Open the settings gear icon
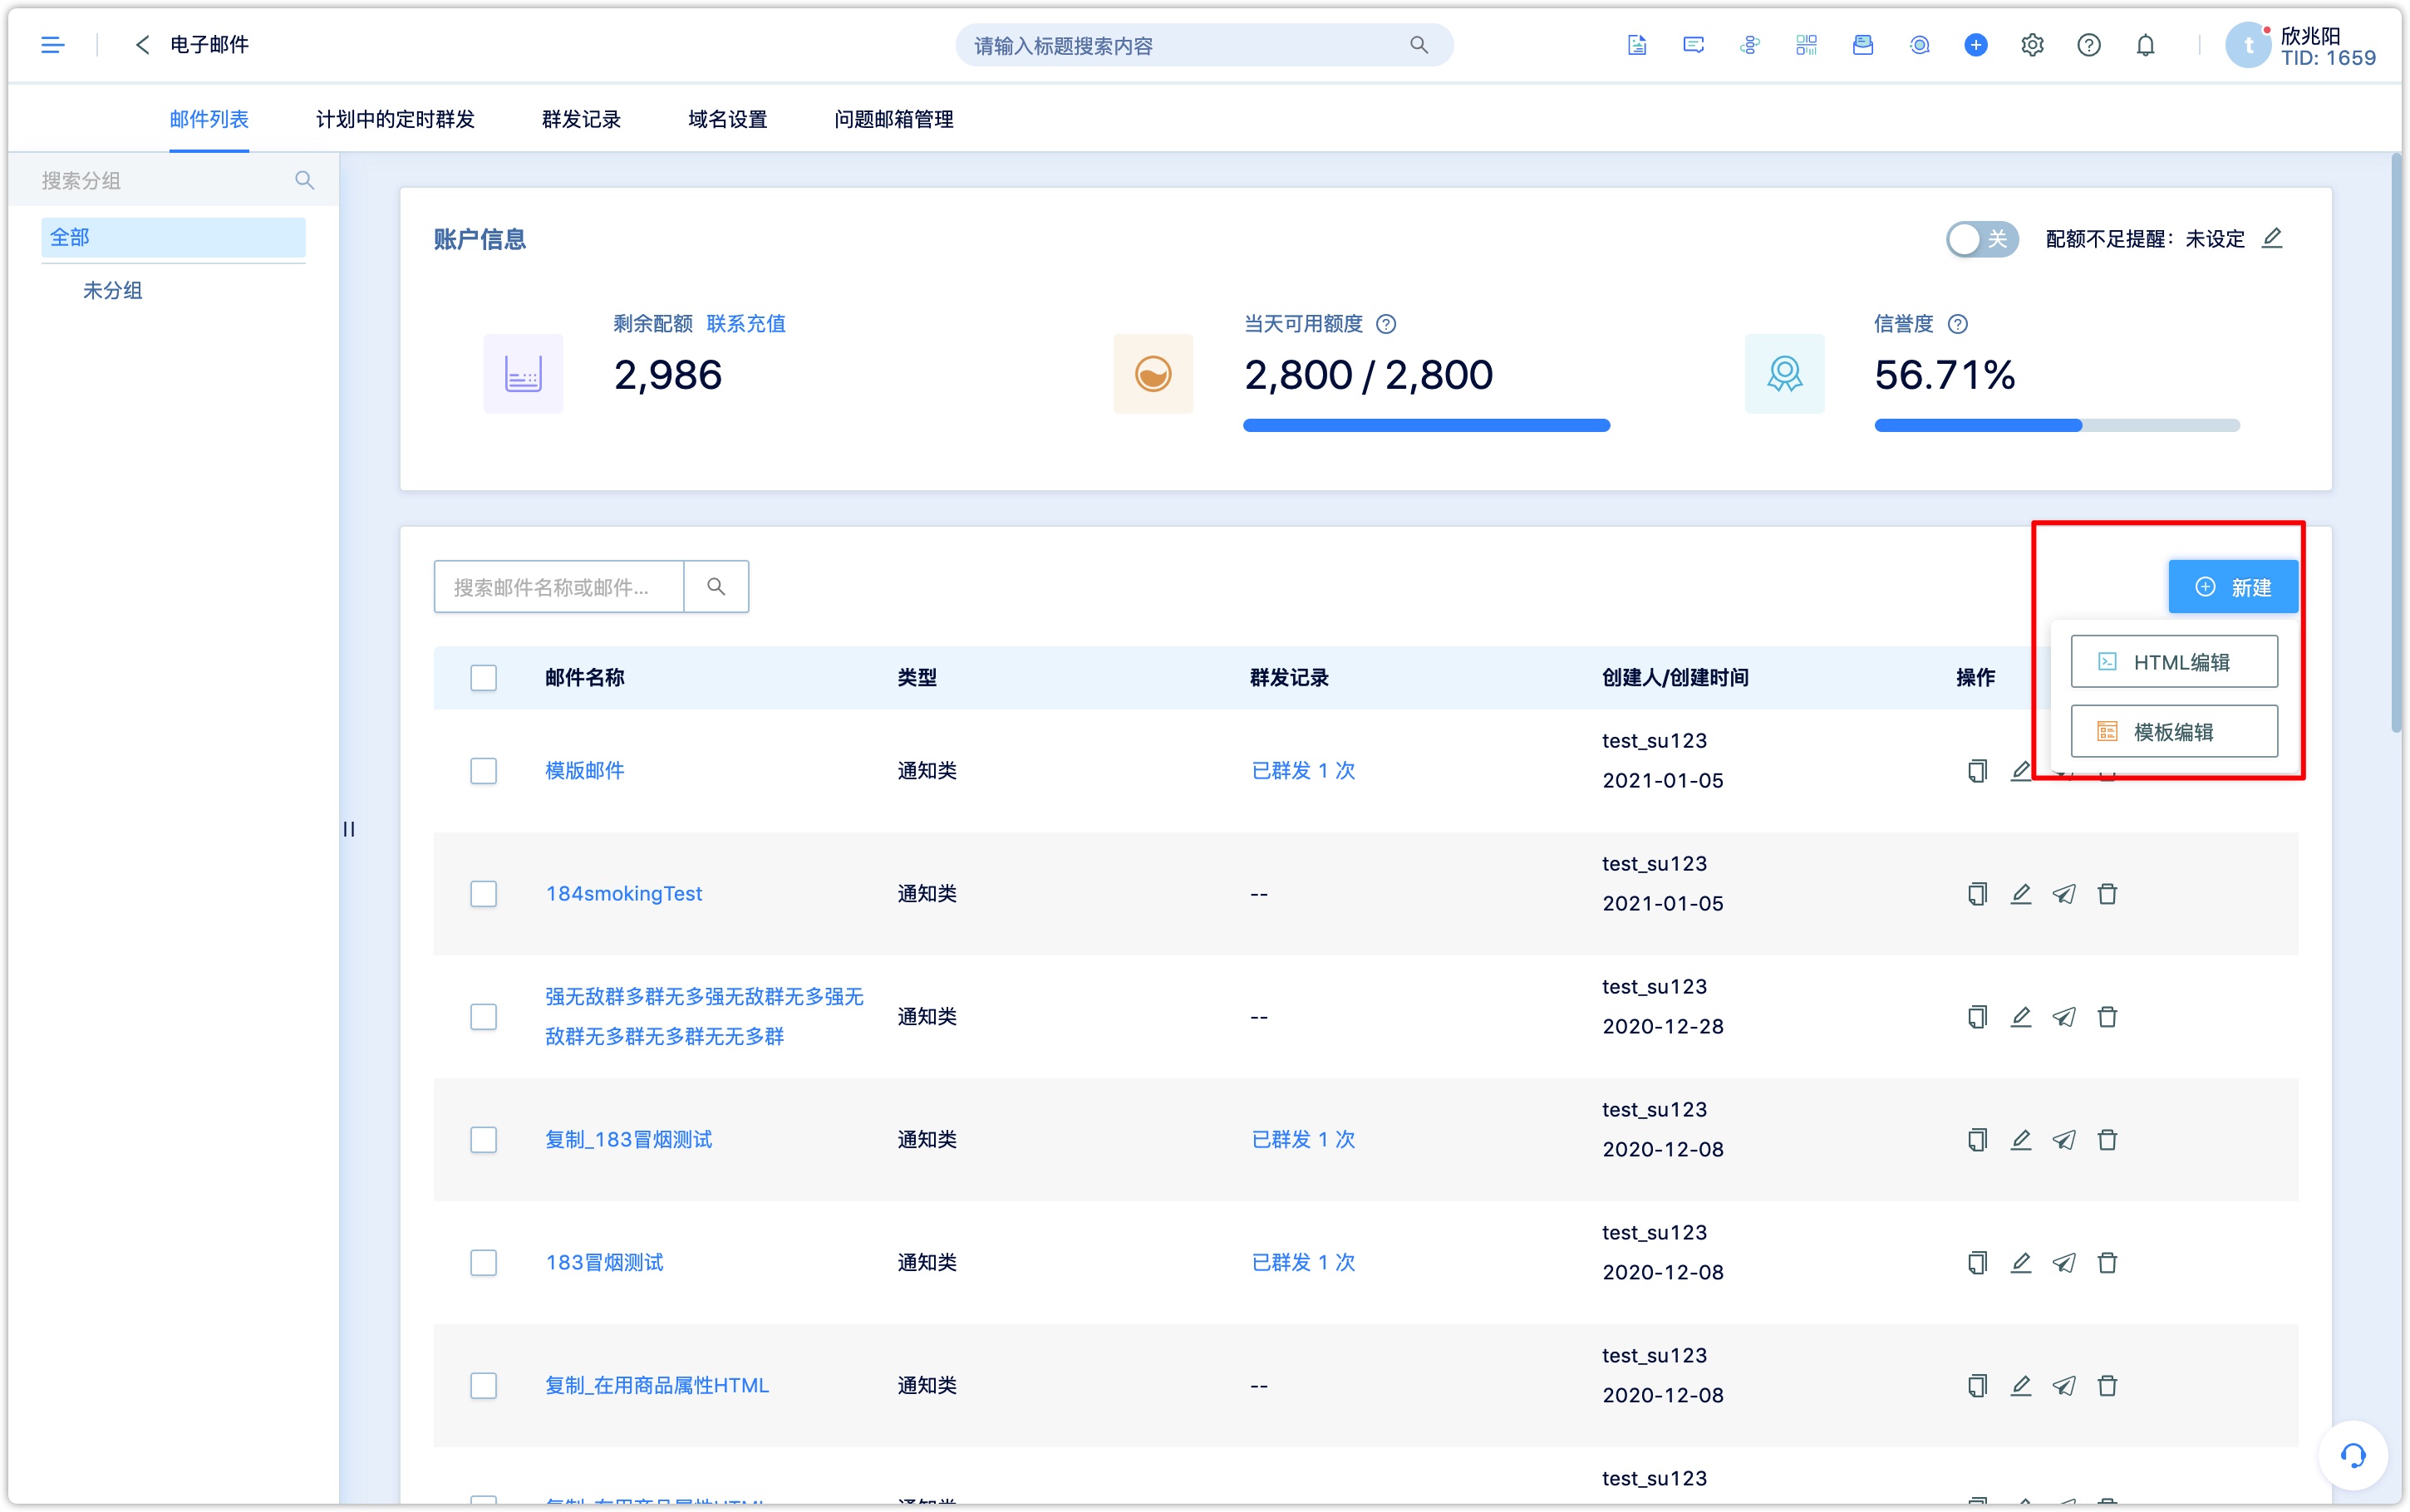This screenshot has height=1512, width=2410. point(2032,45)
